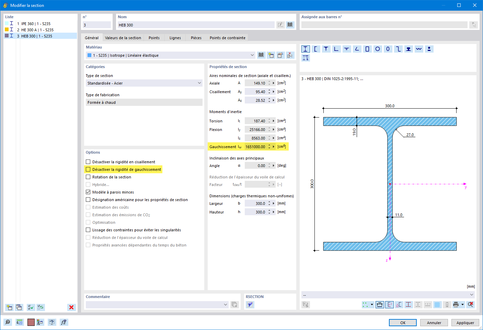Image resolution: width=483 pixels, height=330 pixels.
Task: Open section library next to name field
Action: click(x=290, y=25)
